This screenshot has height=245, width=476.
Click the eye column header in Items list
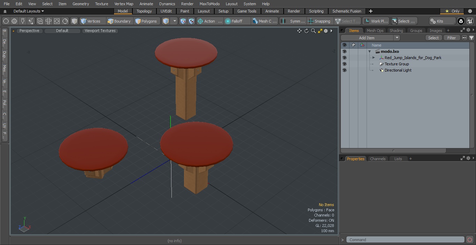(x=344, y=45)
